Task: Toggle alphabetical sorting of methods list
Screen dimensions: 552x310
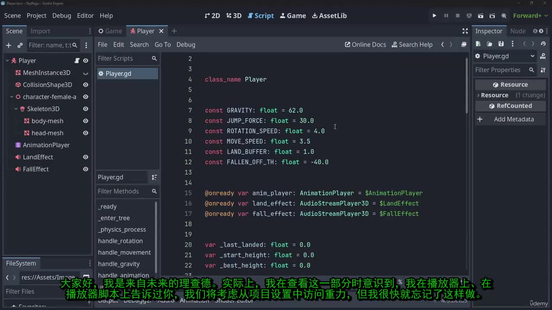Action: [154, 177]
